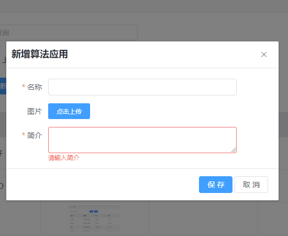Close the 新增算法应用 dialog with the X icon
288x236 pixels.
click(x=264, y=55)
